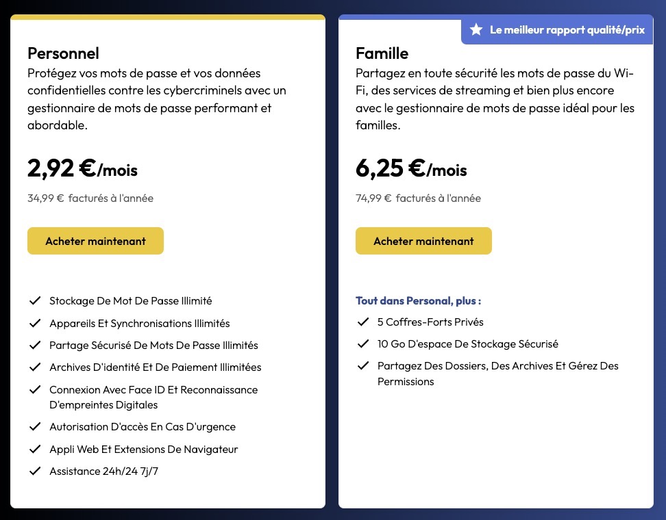
Task: Select the Famille plan heading
Action: [x=382, y=53]
